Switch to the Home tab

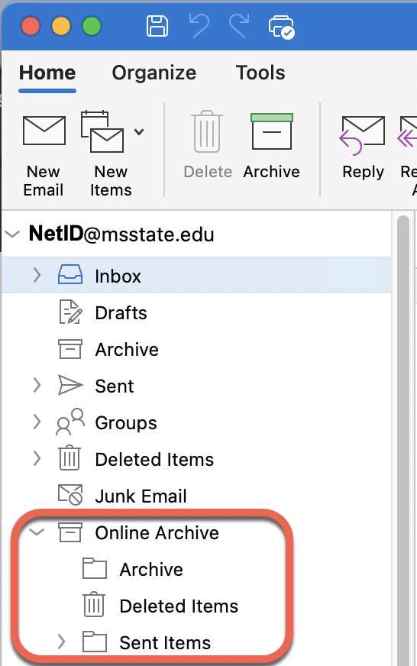coord(47,73)
